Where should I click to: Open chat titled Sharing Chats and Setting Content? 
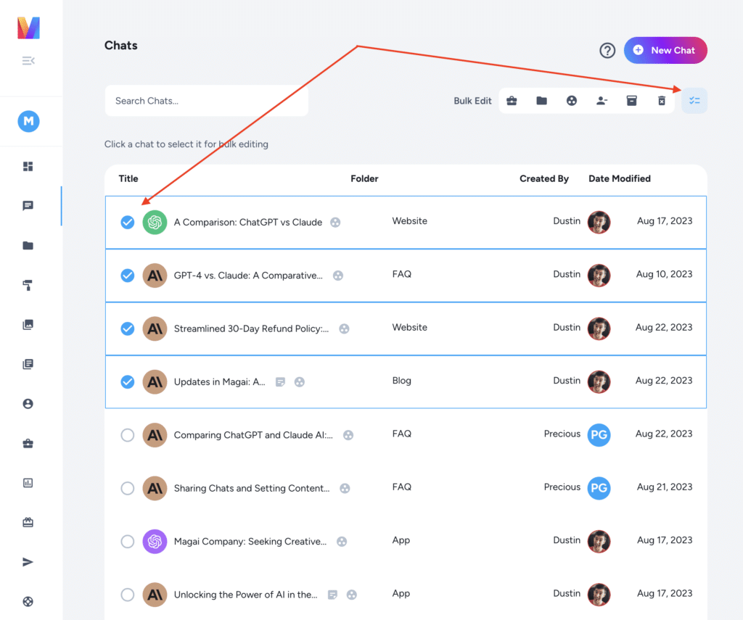click(252, 488)
